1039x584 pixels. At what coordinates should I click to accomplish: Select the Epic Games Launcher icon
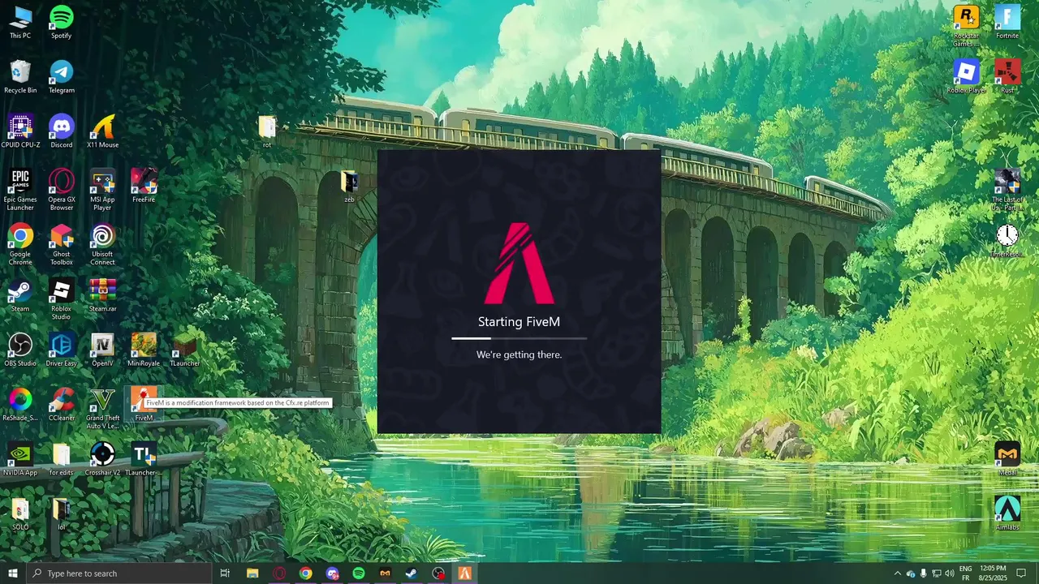20,190
